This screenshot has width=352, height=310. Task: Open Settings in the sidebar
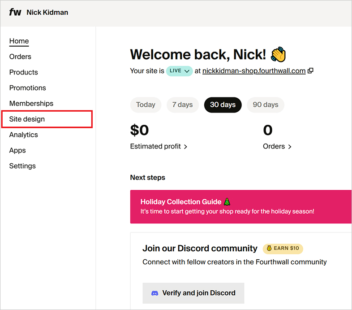click(x=22, y=166)
